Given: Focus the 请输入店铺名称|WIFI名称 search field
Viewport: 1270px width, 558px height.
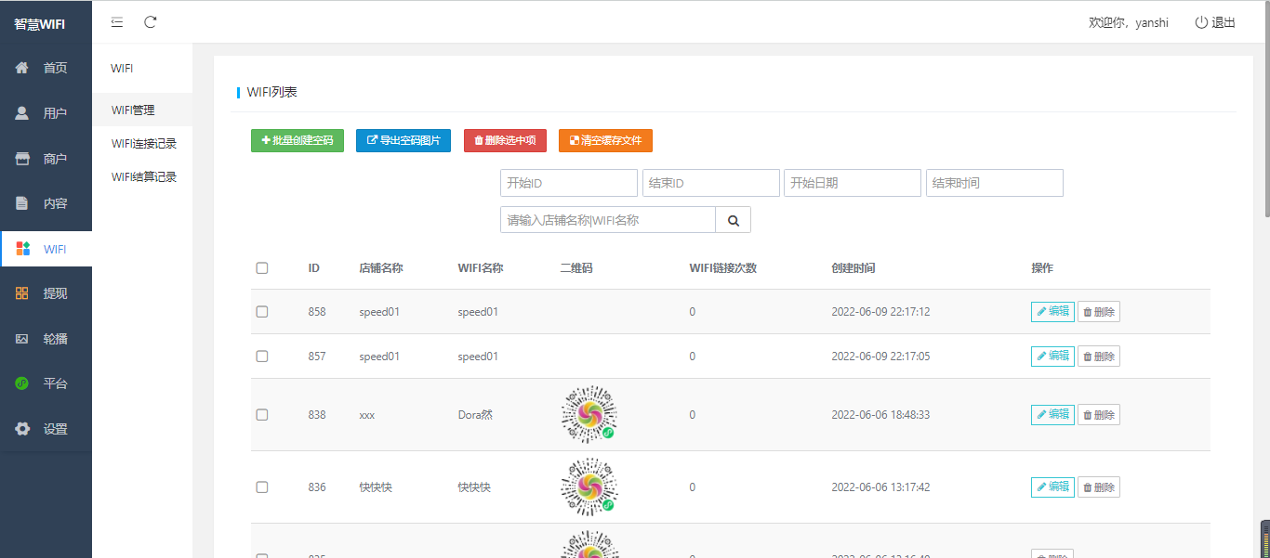Looking at the screenshot, I should click(x=608, y=220).
